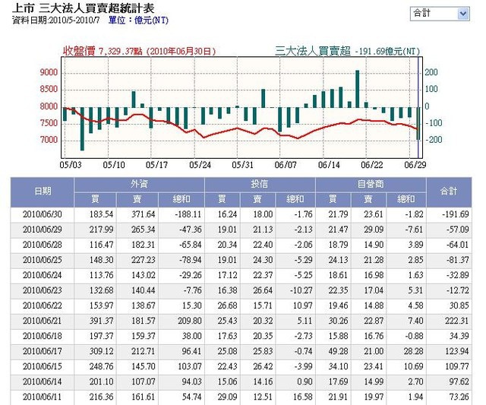Click the 06/14 x-axis date label
The width and height of the screenshot is (486, 405).
click(329, 165)
